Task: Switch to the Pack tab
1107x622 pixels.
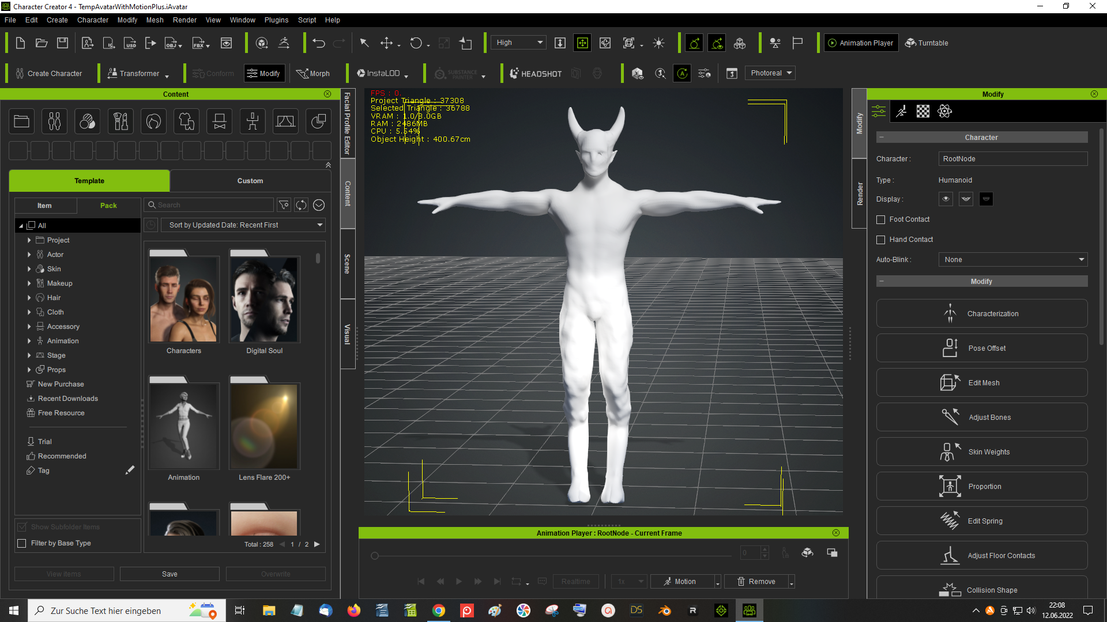Action: point(108,206)
